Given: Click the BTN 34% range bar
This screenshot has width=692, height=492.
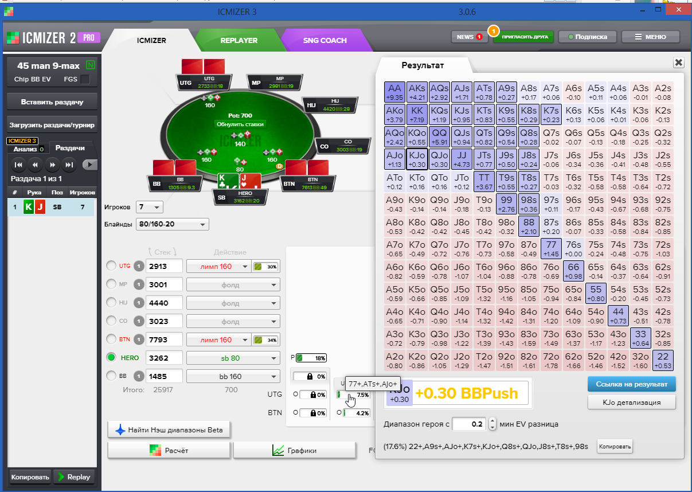Looking at the screenshot, I should click(x=267, y=340).
